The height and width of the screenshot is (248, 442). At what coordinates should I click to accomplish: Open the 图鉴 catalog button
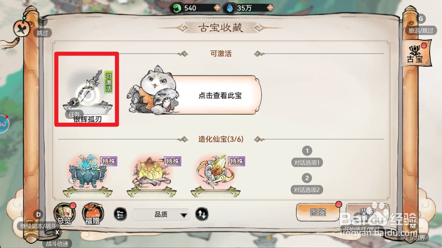318,212
